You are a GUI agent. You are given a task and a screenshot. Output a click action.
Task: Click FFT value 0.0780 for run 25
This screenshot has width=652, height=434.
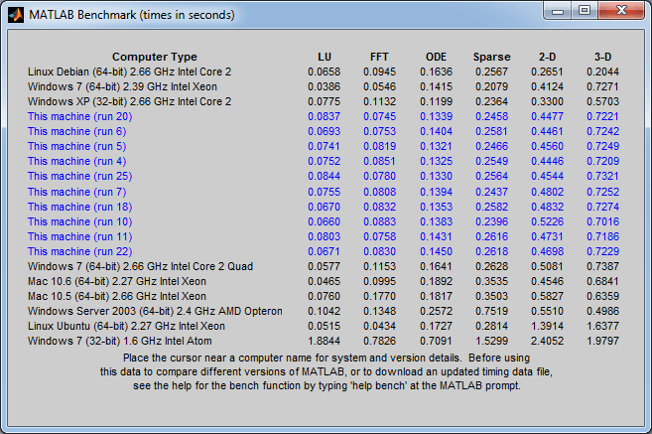[x=380, y=176]
